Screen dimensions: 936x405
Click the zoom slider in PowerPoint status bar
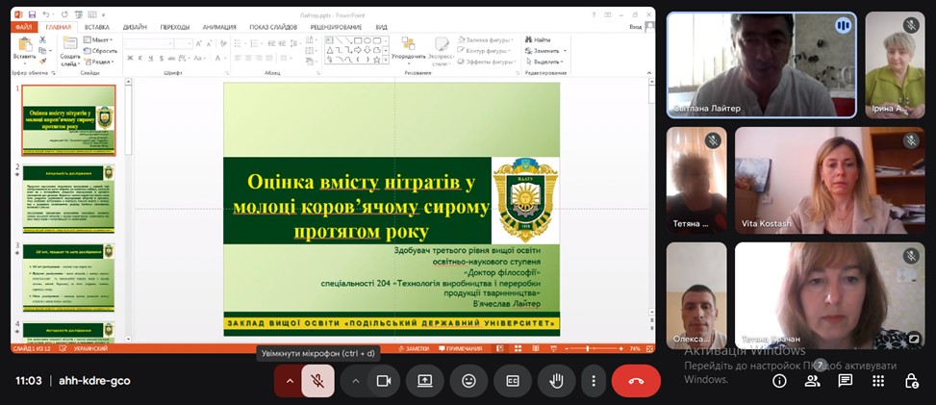(589, 348)
